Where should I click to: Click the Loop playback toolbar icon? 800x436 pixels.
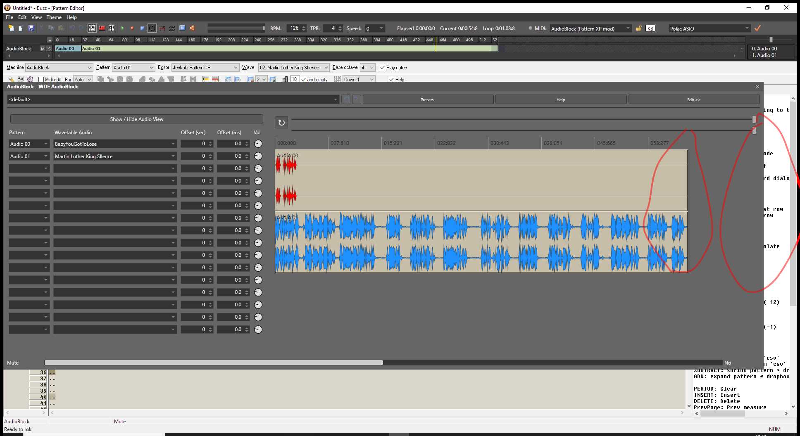(152, 28)
